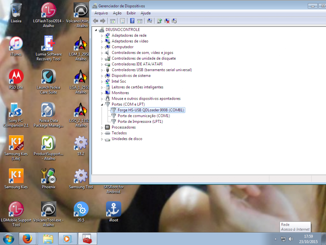The image size is (326, 245).
Task: Click the Back arrow in Device Manager toolbar
Action: pos(96,21)
